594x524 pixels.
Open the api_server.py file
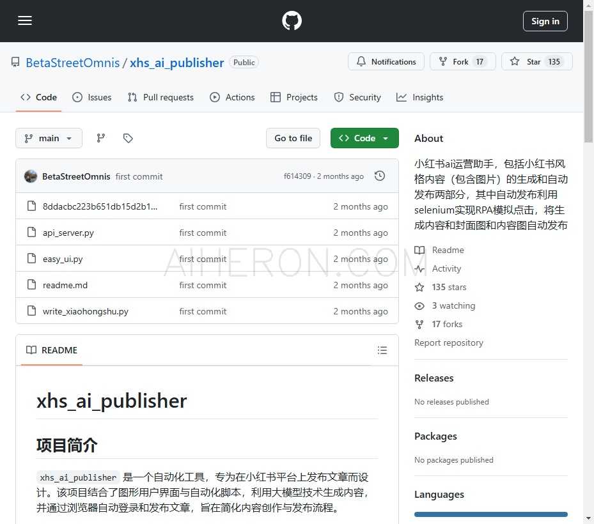[x=68, y=233]
